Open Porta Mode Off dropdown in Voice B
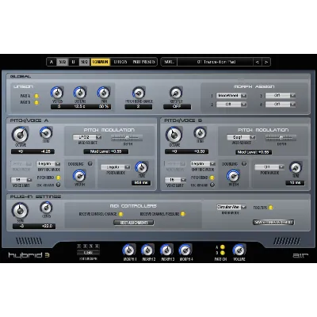Viewport: 317px width, 317px height. click(269, 167)
